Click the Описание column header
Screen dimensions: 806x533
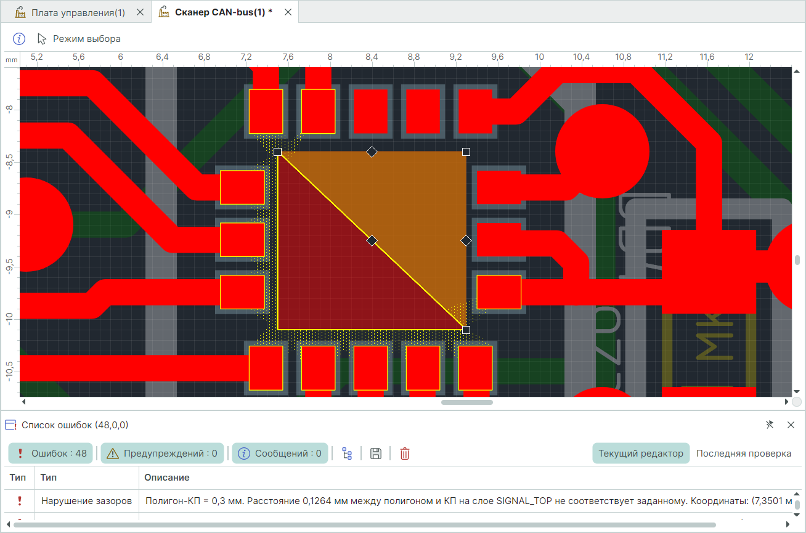click(166, 478)
